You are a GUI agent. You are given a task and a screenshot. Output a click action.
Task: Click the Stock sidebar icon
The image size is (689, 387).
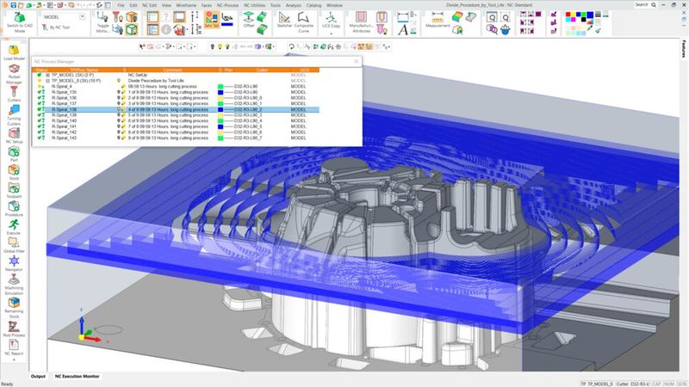(x=14, y=173)
